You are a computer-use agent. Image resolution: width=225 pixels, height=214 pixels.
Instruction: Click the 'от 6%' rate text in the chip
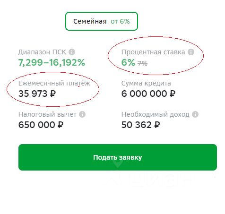(120, 21)
